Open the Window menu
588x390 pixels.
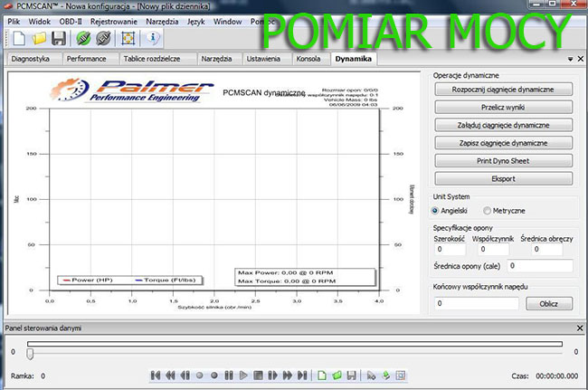click(x=228, y=22)
